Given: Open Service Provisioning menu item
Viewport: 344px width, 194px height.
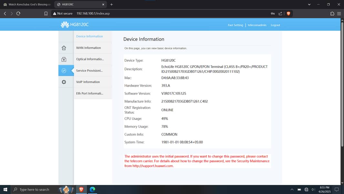Looking at the screenshot, I should click(x=89, y=70).
